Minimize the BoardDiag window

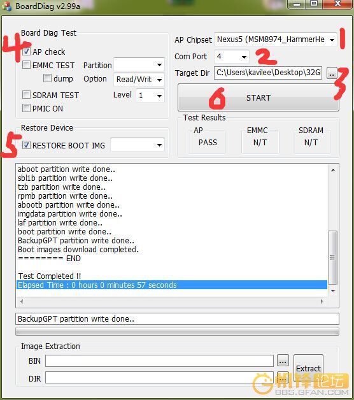(x=297, y=4)
